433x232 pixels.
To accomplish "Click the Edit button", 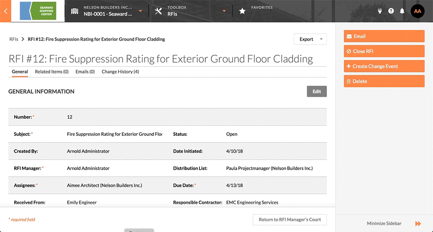I will pyautogui.click(x=317, y=91).
